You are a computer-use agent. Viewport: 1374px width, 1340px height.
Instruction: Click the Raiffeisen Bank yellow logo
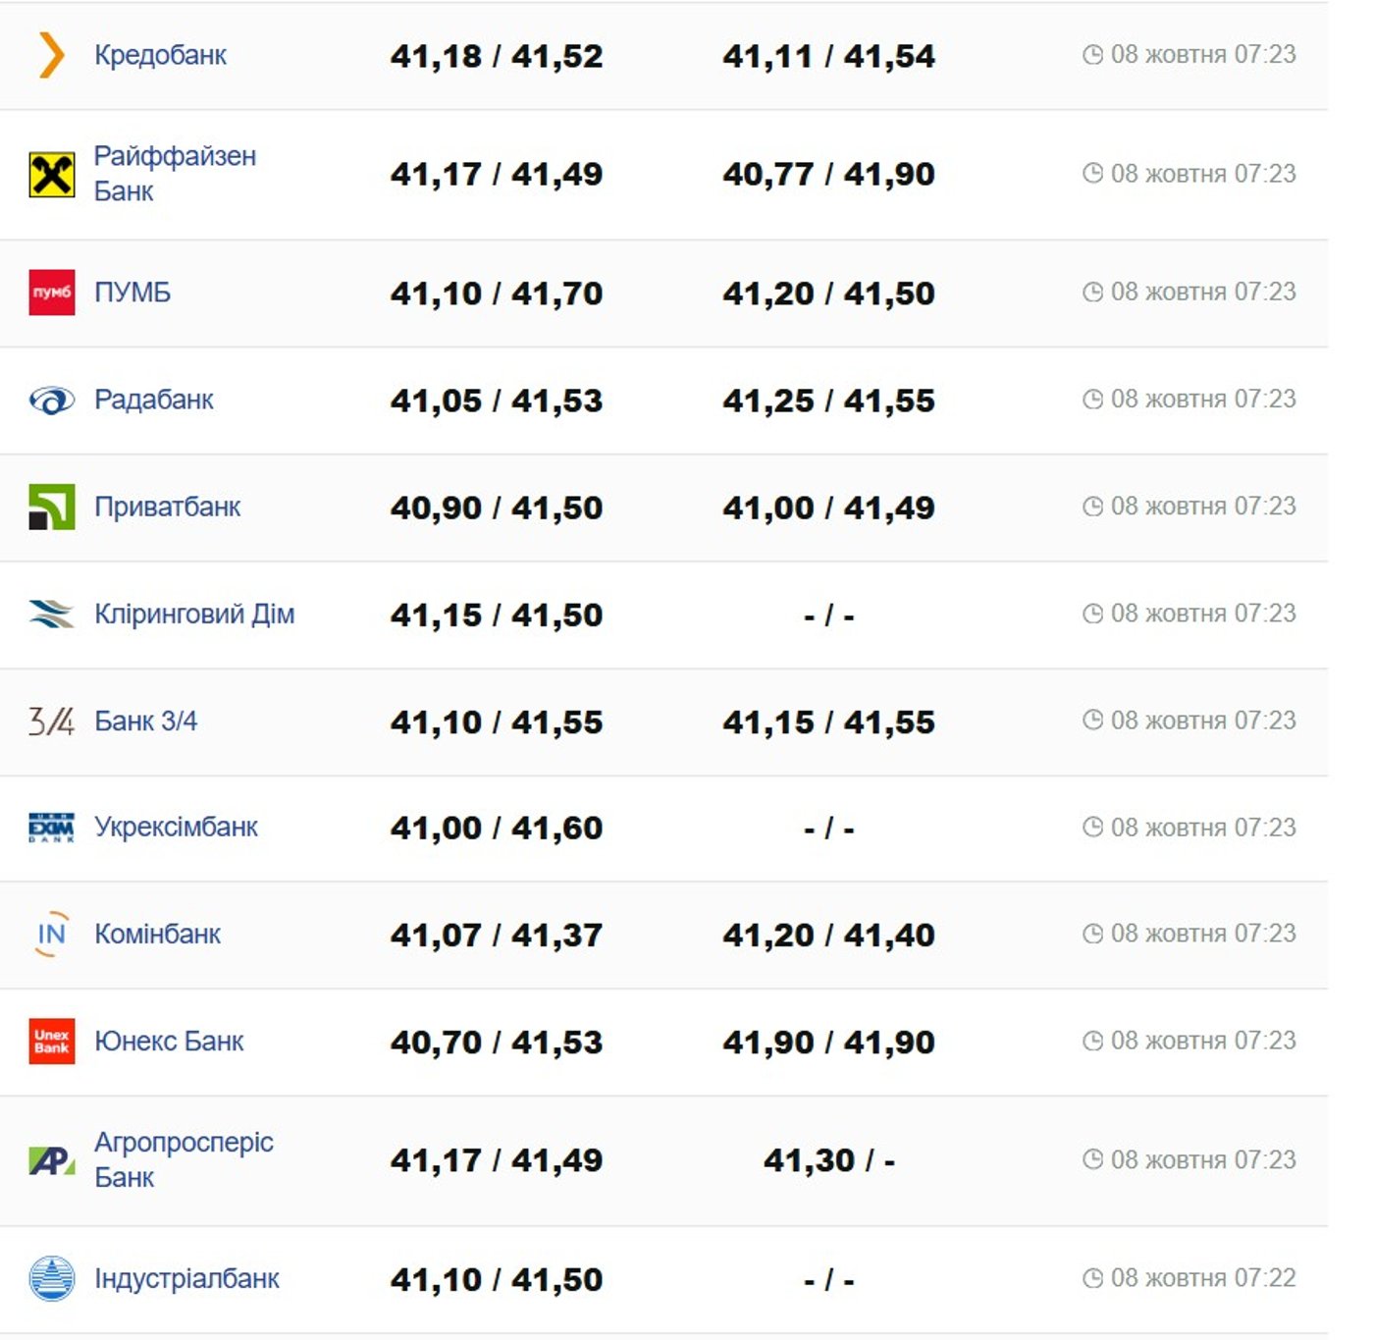51,175
